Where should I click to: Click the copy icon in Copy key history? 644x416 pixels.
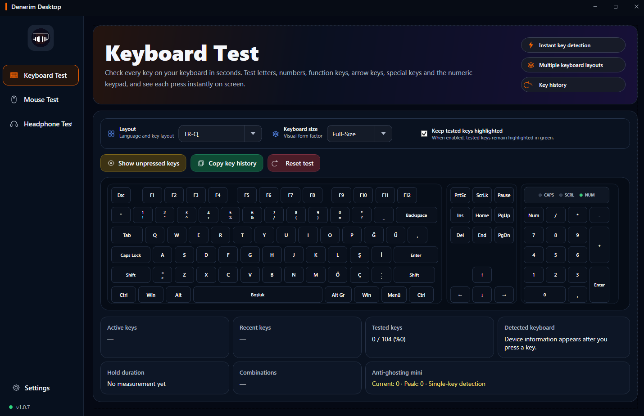tap(201, 163)
